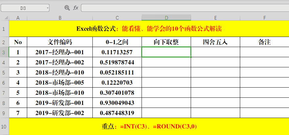Expand the Name Box dropdown arrow
The image size is (289, 135).
coord(48,8)
